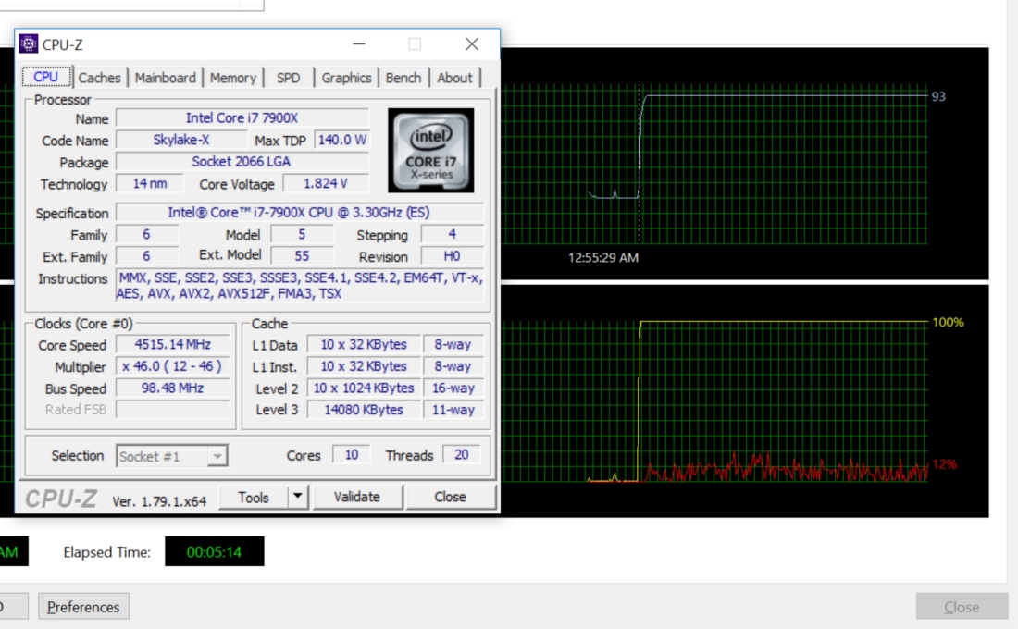Click the CPU-Z icon in the title bar
The height and width of the screenshot is (629, 1018).
tap(29, 43)
